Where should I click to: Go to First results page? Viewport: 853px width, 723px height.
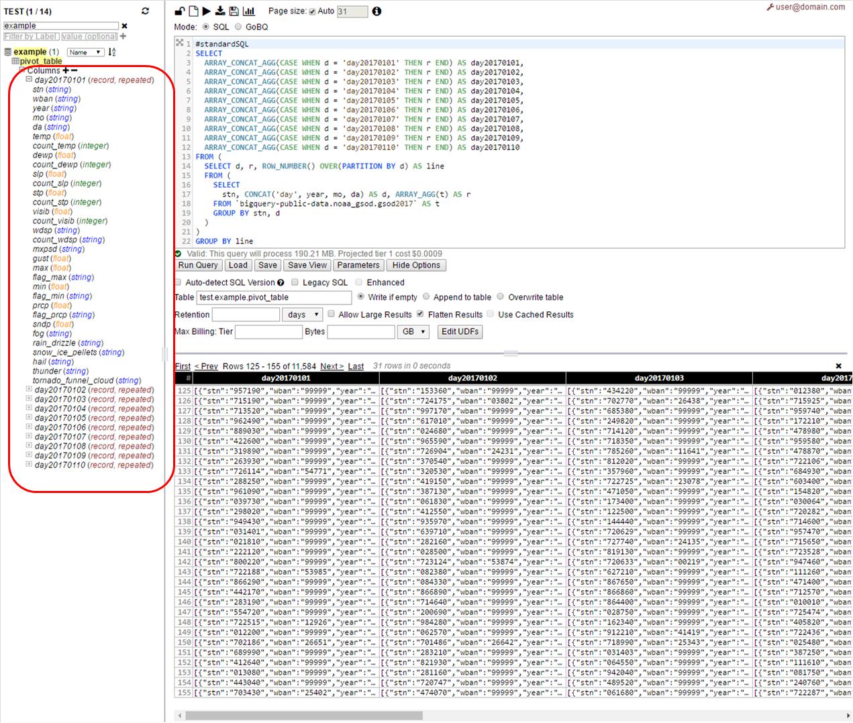coord(183,366)
